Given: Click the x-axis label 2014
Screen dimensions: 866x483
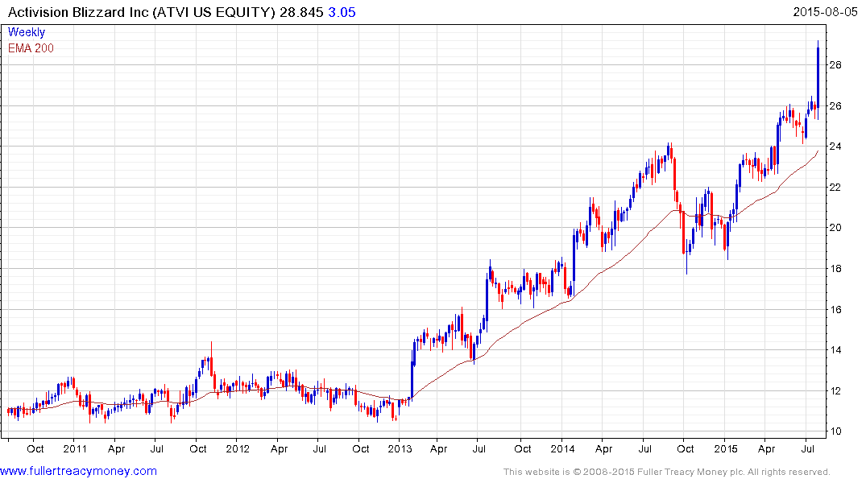Looking at the screenshot, I should 562,448.
